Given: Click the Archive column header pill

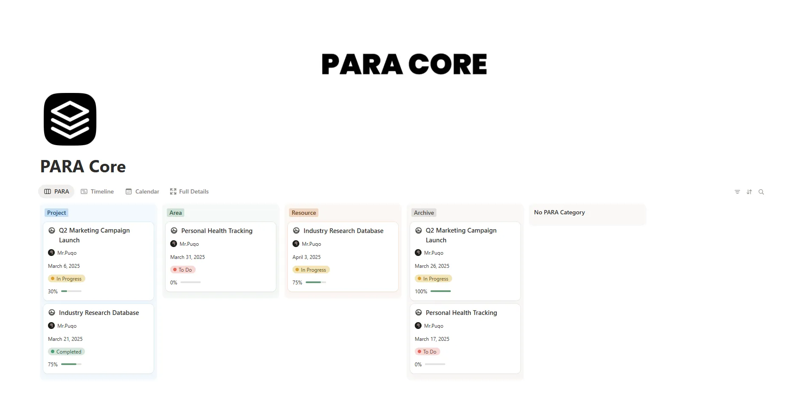Looking at the screenshot, I should click(423, 212).
